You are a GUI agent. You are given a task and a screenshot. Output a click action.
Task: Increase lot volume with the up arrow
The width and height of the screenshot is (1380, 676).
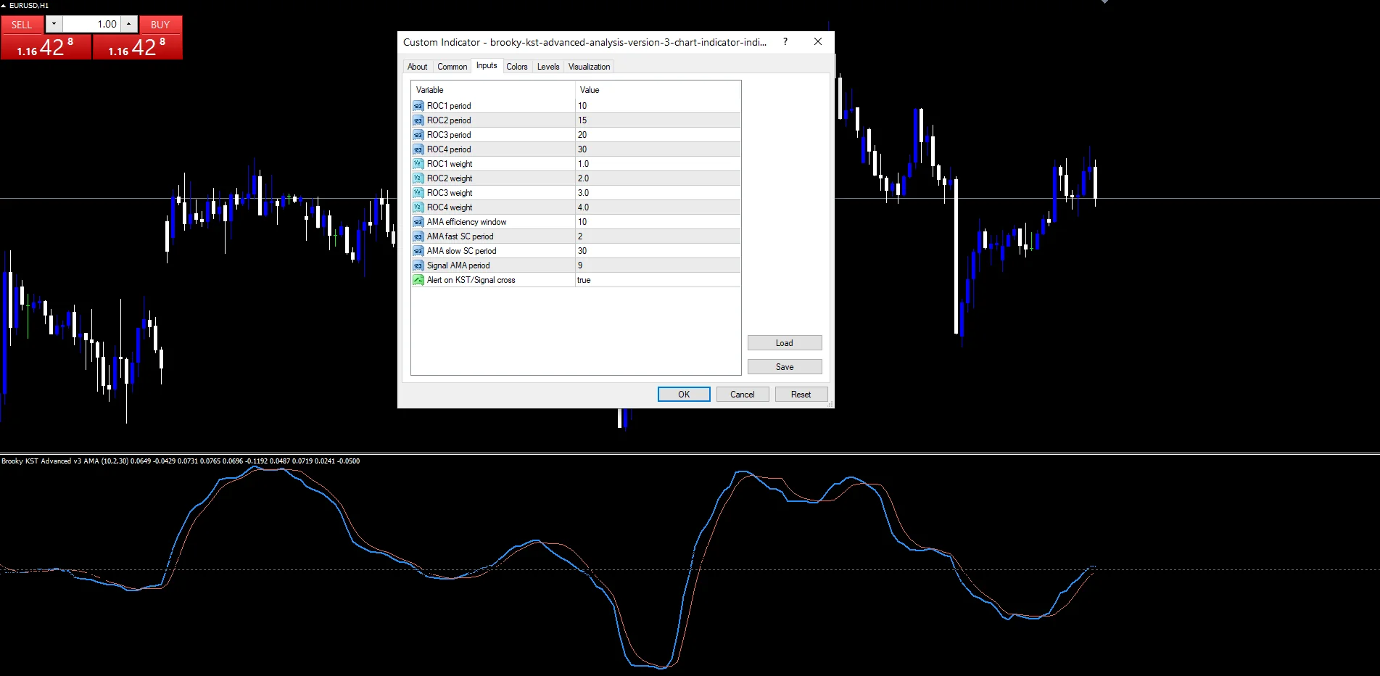128,24
